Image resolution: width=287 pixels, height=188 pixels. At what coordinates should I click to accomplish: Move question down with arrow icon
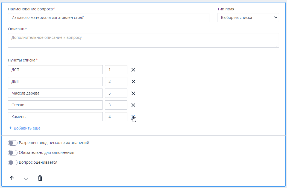coord(26,178)
